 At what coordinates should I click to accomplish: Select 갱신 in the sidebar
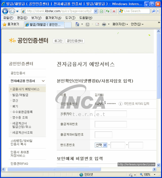click(x=15, y=101)
